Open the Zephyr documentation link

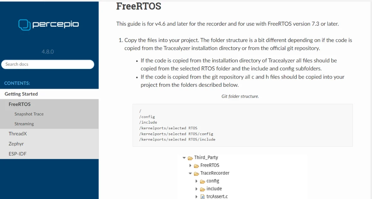tap(16, 144)
